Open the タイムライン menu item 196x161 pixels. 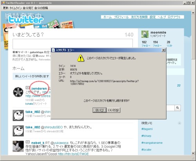(16, 8)
